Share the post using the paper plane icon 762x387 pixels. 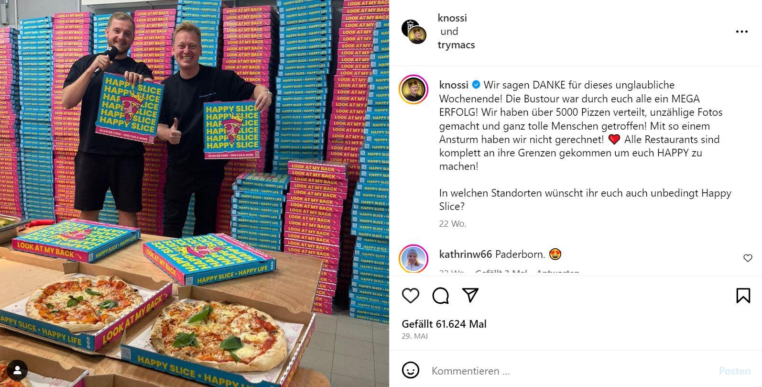471,295
